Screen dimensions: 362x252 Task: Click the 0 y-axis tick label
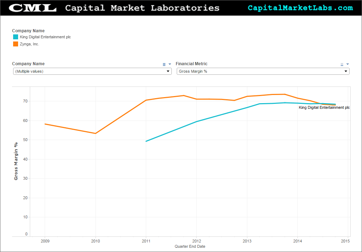(26, 234)
